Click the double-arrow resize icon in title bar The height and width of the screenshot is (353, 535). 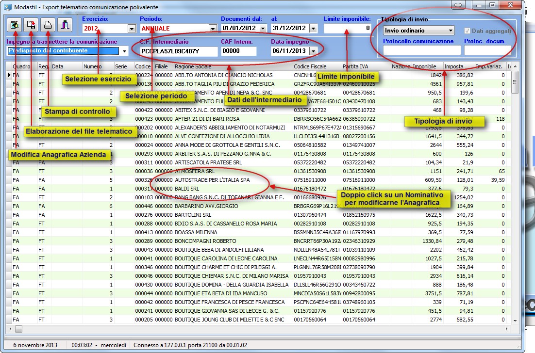458,5
